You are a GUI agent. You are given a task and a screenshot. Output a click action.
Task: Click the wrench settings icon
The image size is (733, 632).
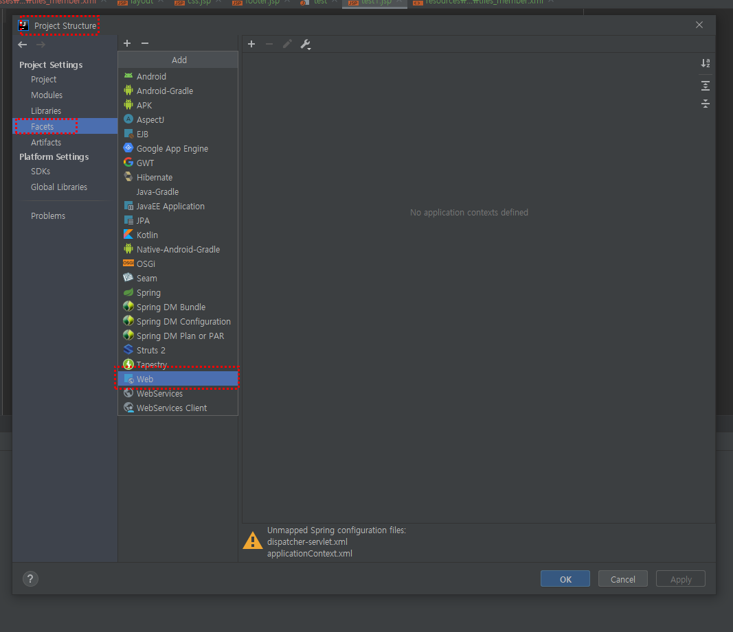[305, 45]
